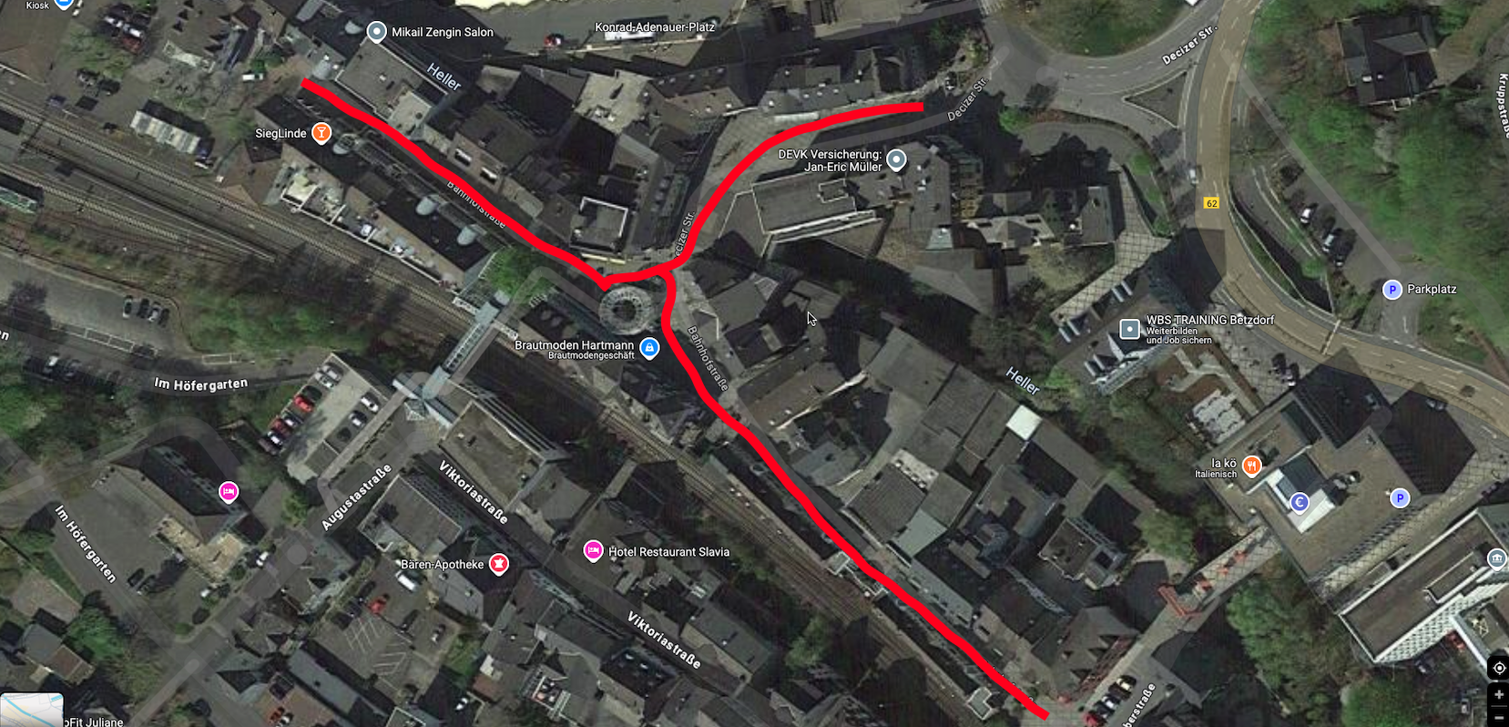1509x727 pixels.
Task: Click the parking marker beside the ATM
Action: [1400, 497]
